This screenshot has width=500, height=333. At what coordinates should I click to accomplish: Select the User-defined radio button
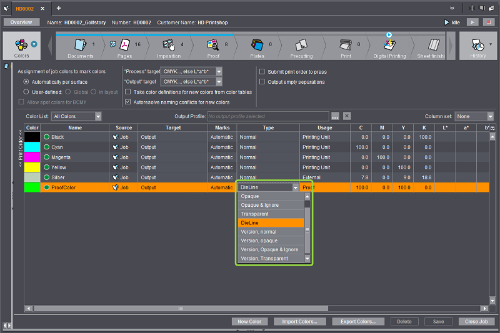tap(26, 92)
